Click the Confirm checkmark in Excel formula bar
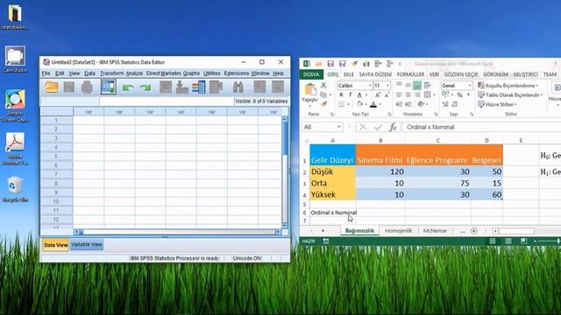Image resolution: width=561 pixels, height=315 pixels. pyautogui.click(x=378, y=127)
